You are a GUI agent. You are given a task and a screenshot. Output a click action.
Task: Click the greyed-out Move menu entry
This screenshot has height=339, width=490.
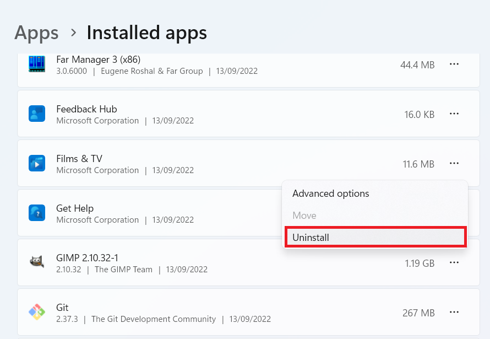[x=304, y=216]
